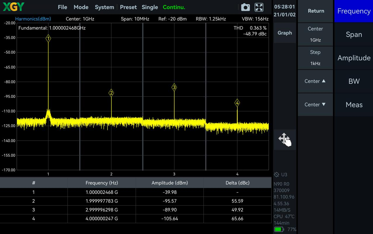Screen dimensions: 373x234
Task: Click the 14MB/S status text
Action: tap(282, 210)
